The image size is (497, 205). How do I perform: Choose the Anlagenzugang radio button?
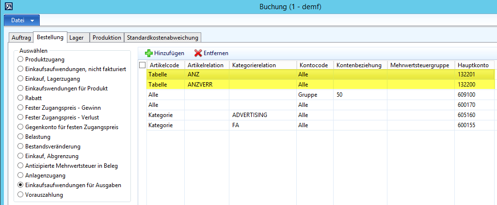pyautogui.click(x=20, y=176)
